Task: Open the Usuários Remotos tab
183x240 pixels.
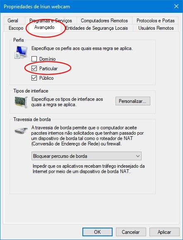Action: (x=156, y=28)
